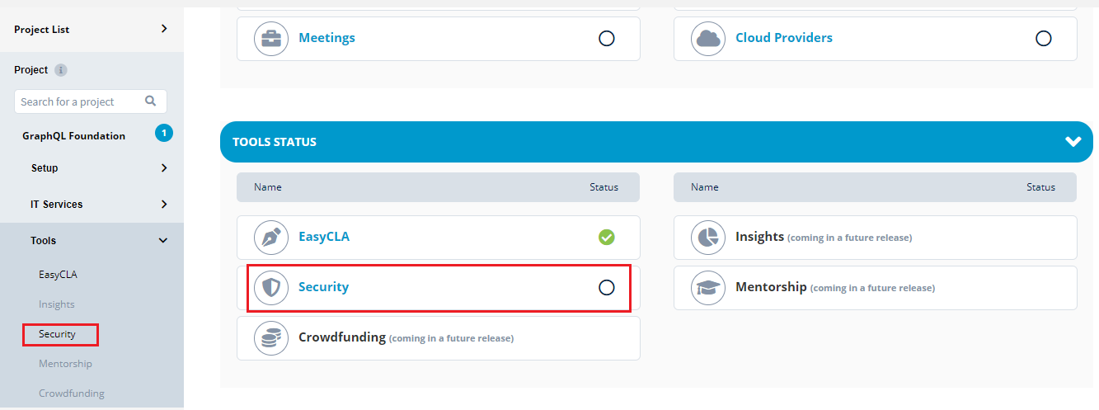The height and width of the screenshot is (410, 1099).
Task: Click the EasyCLA pen nib icon
Action: point(270,238)
